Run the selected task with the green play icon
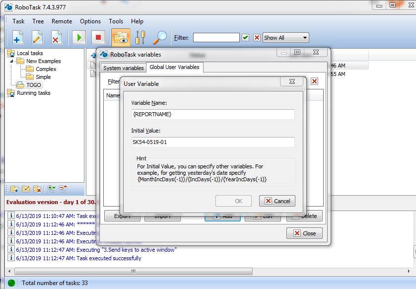 coord(79,37)
